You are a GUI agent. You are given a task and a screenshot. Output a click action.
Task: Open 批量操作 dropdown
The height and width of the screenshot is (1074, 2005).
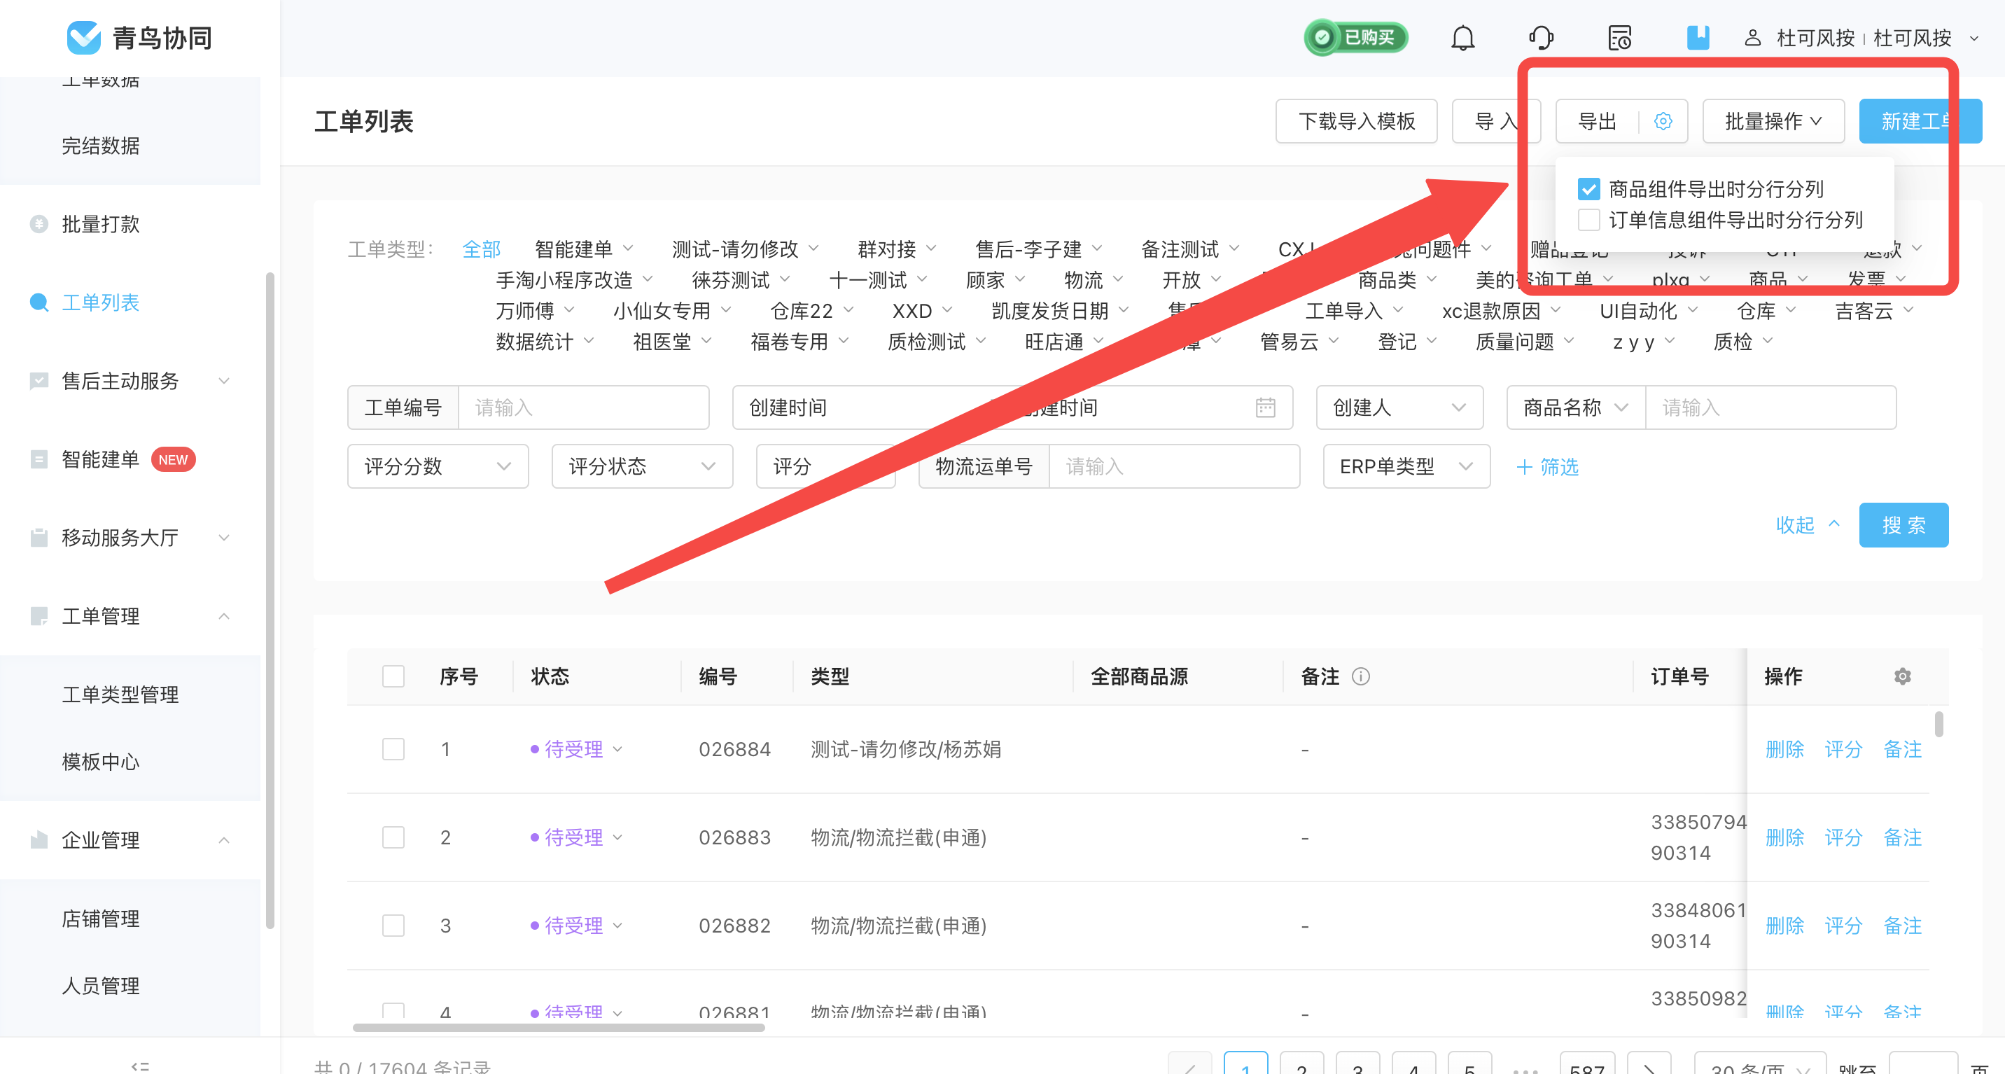tap(1773, 121)
